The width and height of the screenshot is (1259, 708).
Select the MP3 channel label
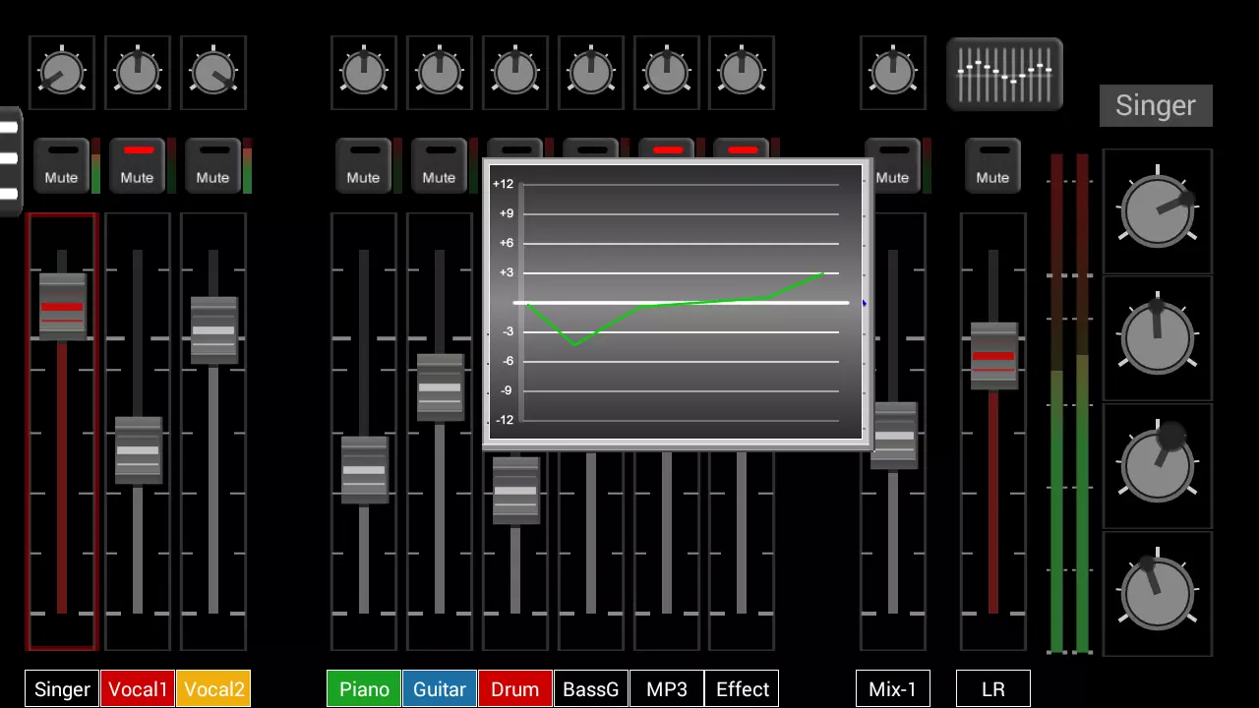click(667, 689)
